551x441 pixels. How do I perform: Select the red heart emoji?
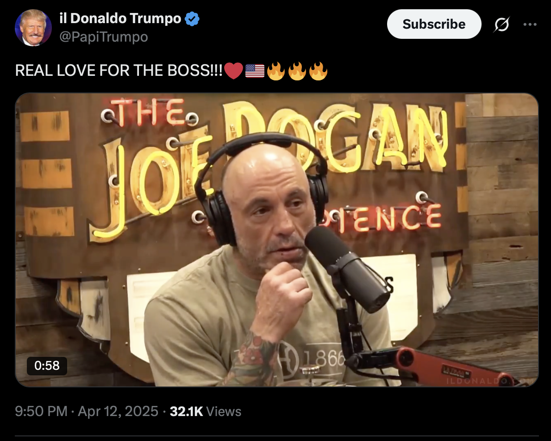point(233,71)
